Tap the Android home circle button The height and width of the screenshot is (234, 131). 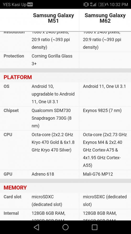65,227
